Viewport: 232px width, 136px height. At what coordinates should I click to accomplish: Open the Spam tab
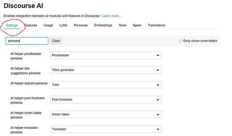click(x=137, y=25)
